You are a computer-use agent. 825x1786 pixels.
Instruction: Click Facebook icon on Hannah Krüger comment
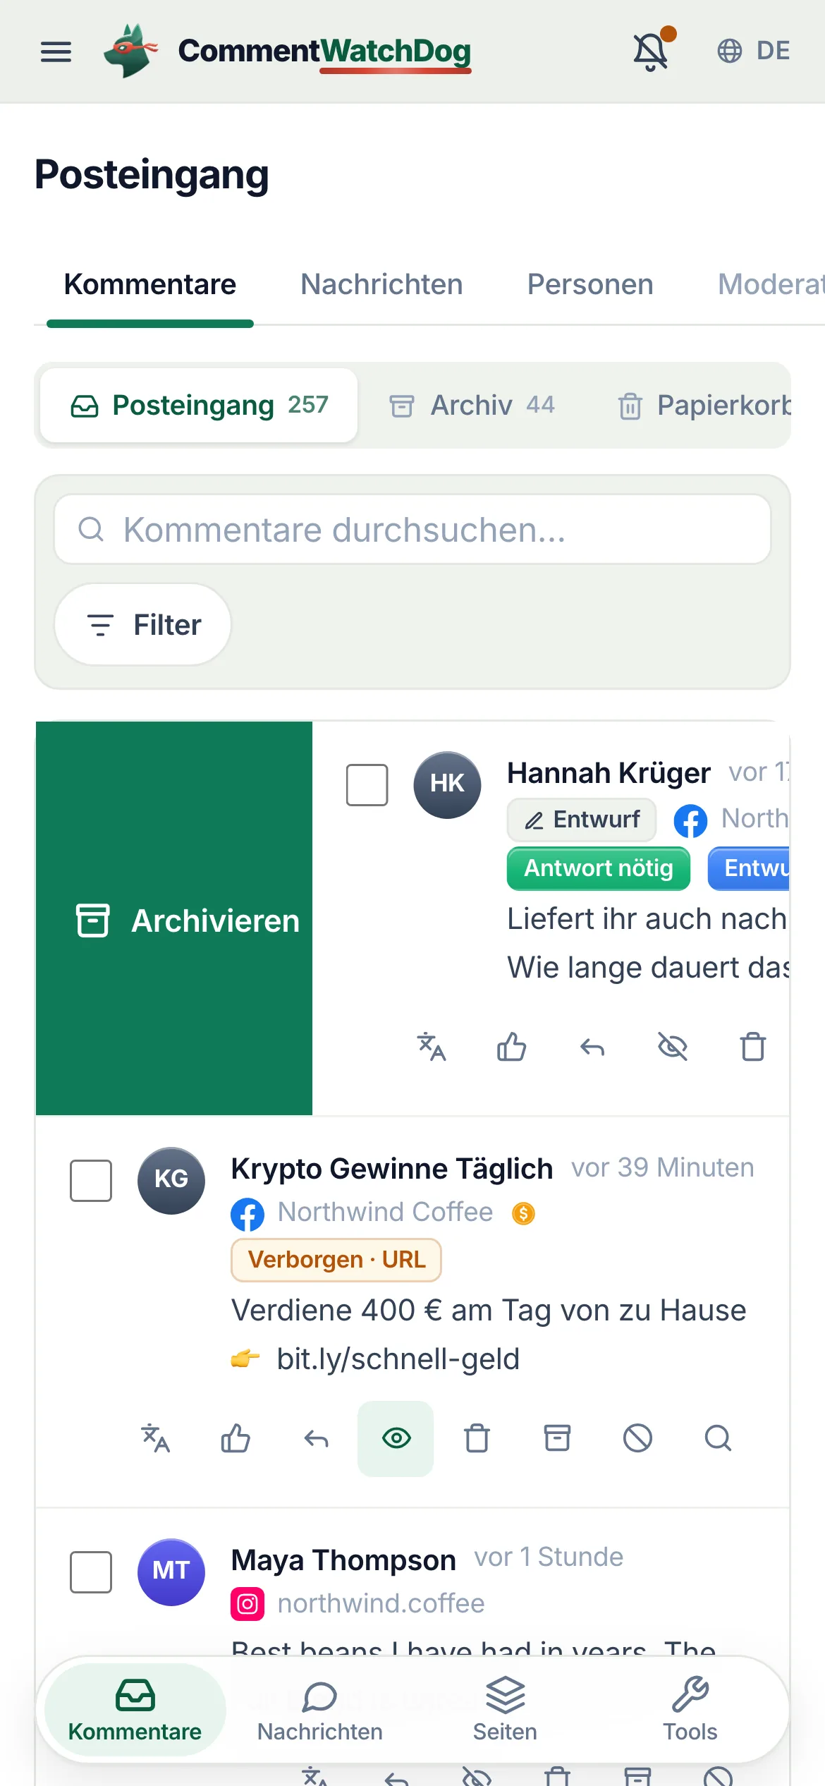(x=690, y=820)
